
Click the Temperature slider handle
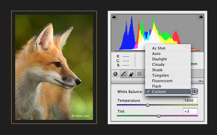coord(148,105)
